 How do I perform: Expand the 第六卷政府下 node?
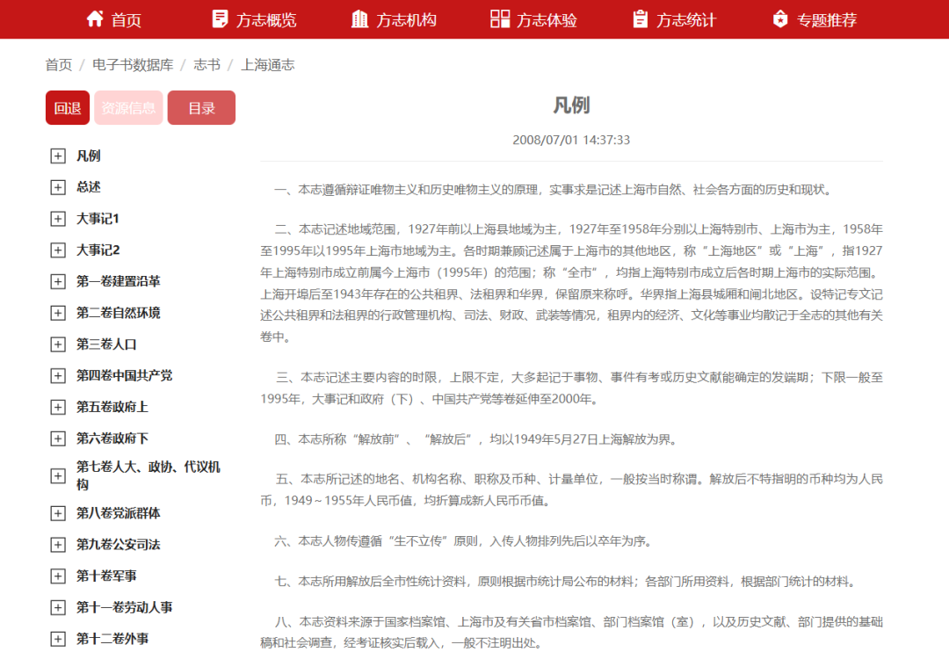pos(57,439)
